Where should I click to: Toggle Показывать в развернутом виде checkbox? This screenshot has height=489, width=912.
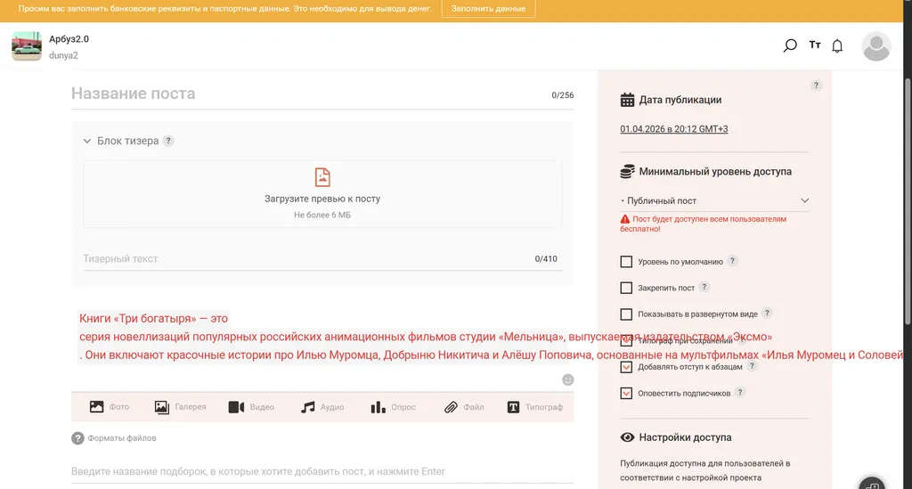pos(626,314)
